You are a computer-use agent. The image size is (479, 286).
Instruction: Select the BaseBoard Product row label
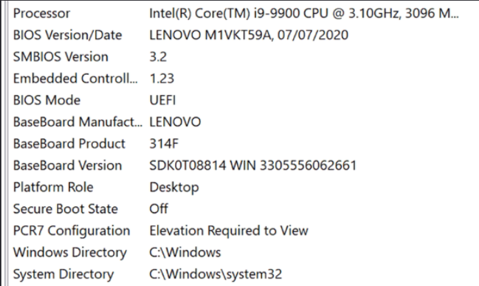click(x=69, y=144)
